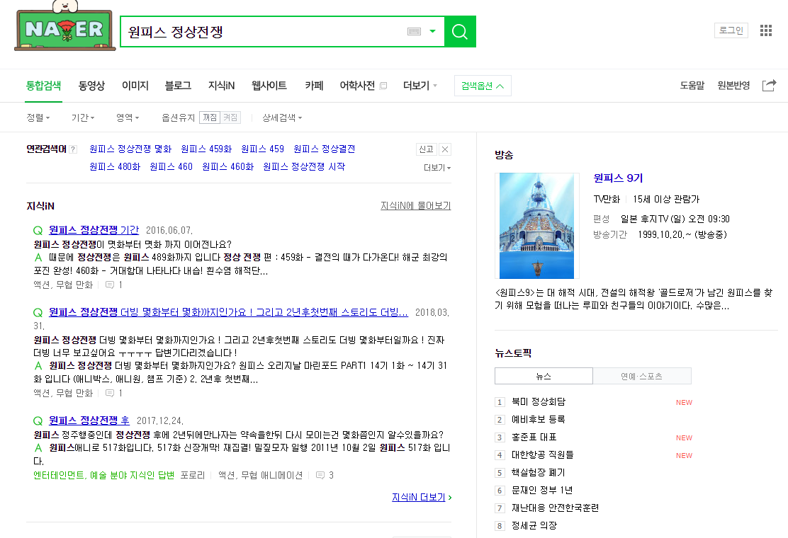Open the apps grid icon
The image size is (788, 538).
(765, 30)
